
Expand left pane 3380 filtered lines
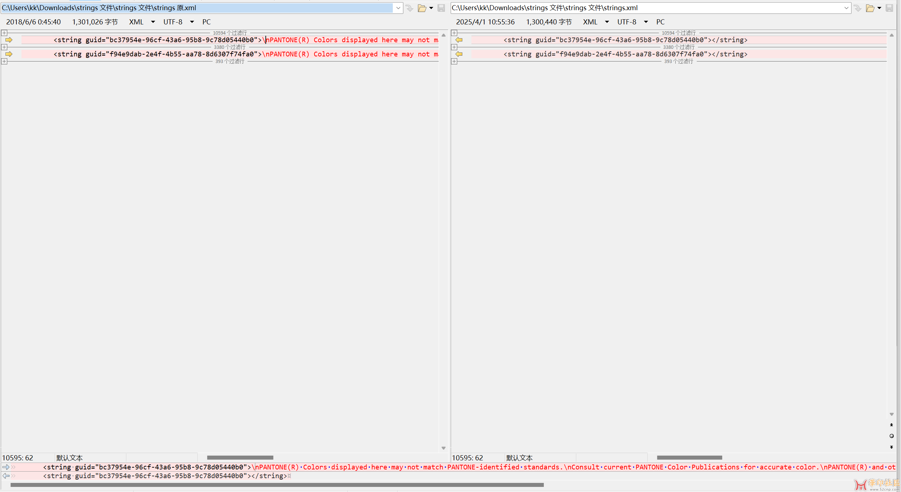[4, 47]
